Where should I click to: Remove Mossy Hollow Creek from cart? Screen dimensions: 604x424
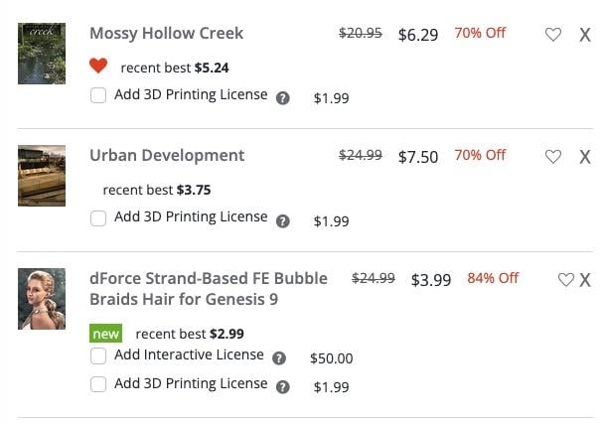click(585, 34)
